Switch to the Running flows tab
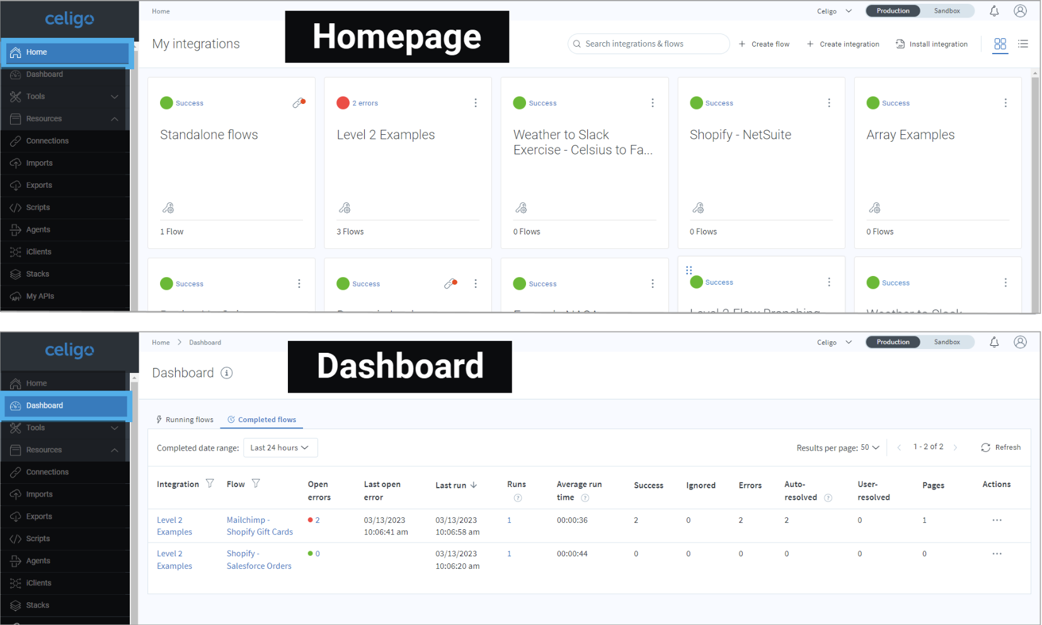The image size is (1042, 625). [x=185, y=419]
